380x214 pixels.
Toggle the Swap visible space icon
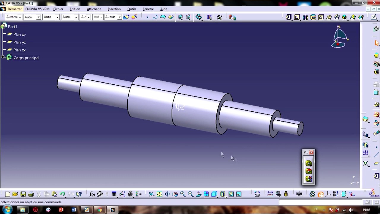tap(239, 194)
